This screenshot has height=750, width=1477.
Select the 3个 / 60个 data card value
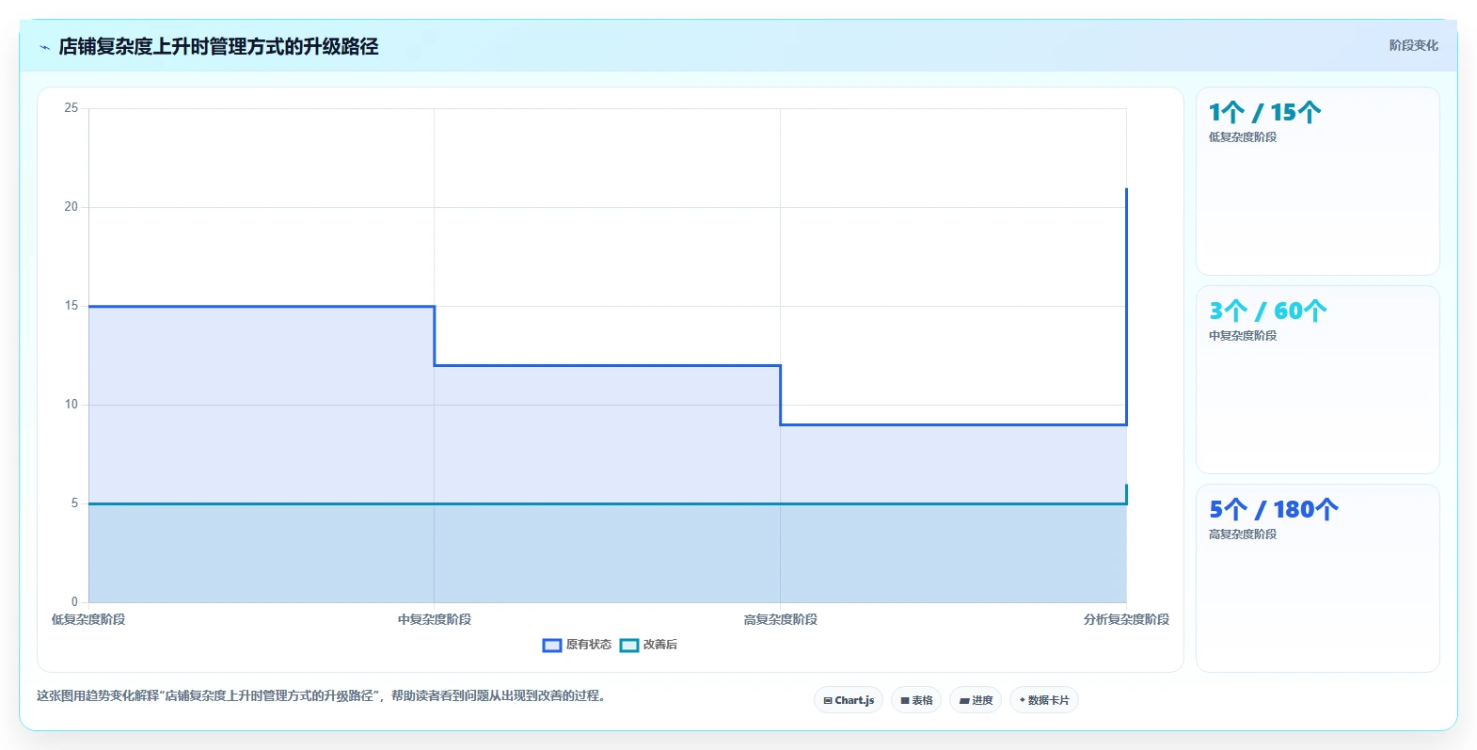tap(1267, 311)
